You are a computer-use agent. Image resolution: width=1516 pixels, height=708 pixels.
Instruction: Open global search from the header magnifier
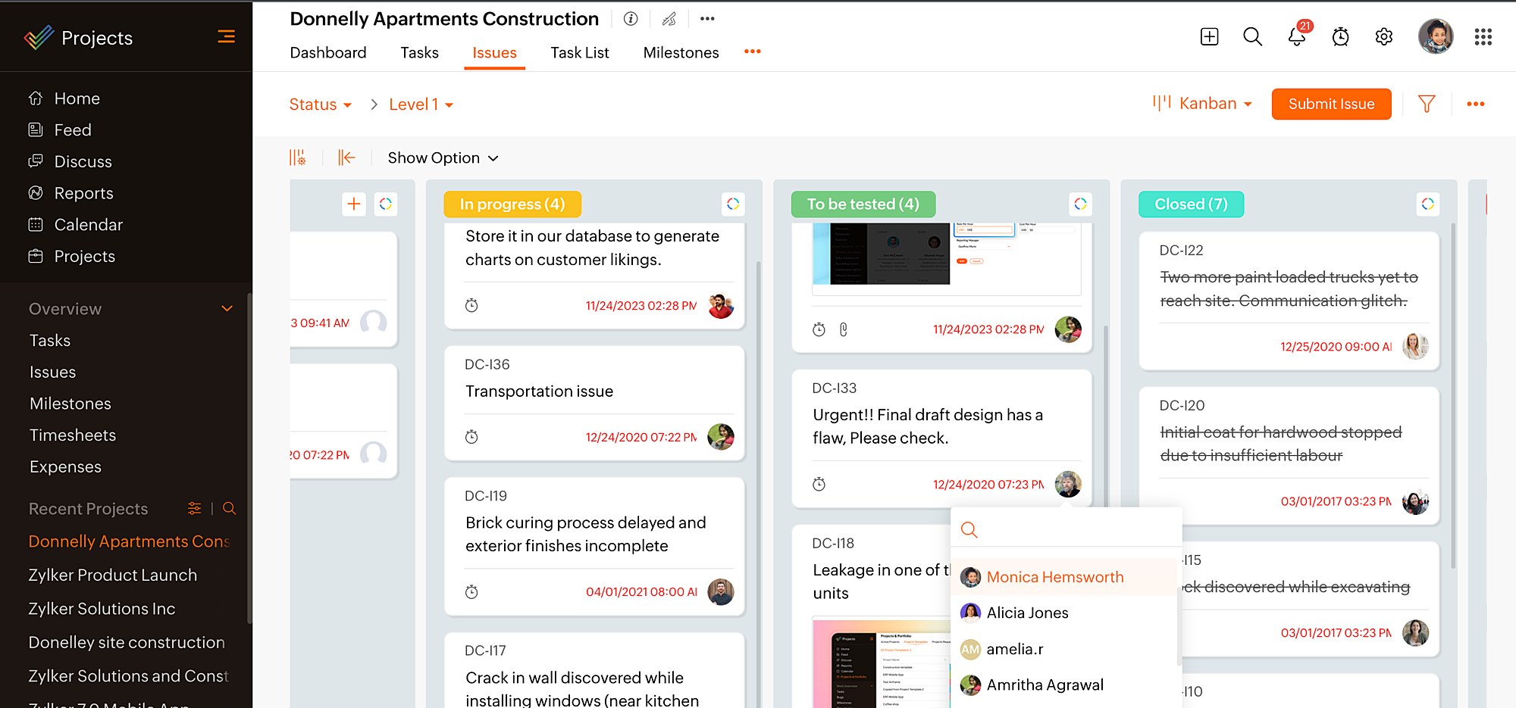tap(1252, 36)
